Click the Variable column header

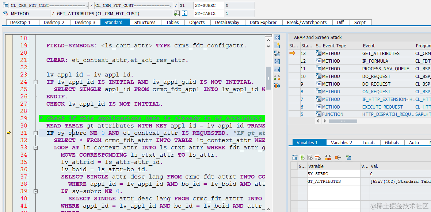coord(333,166)
